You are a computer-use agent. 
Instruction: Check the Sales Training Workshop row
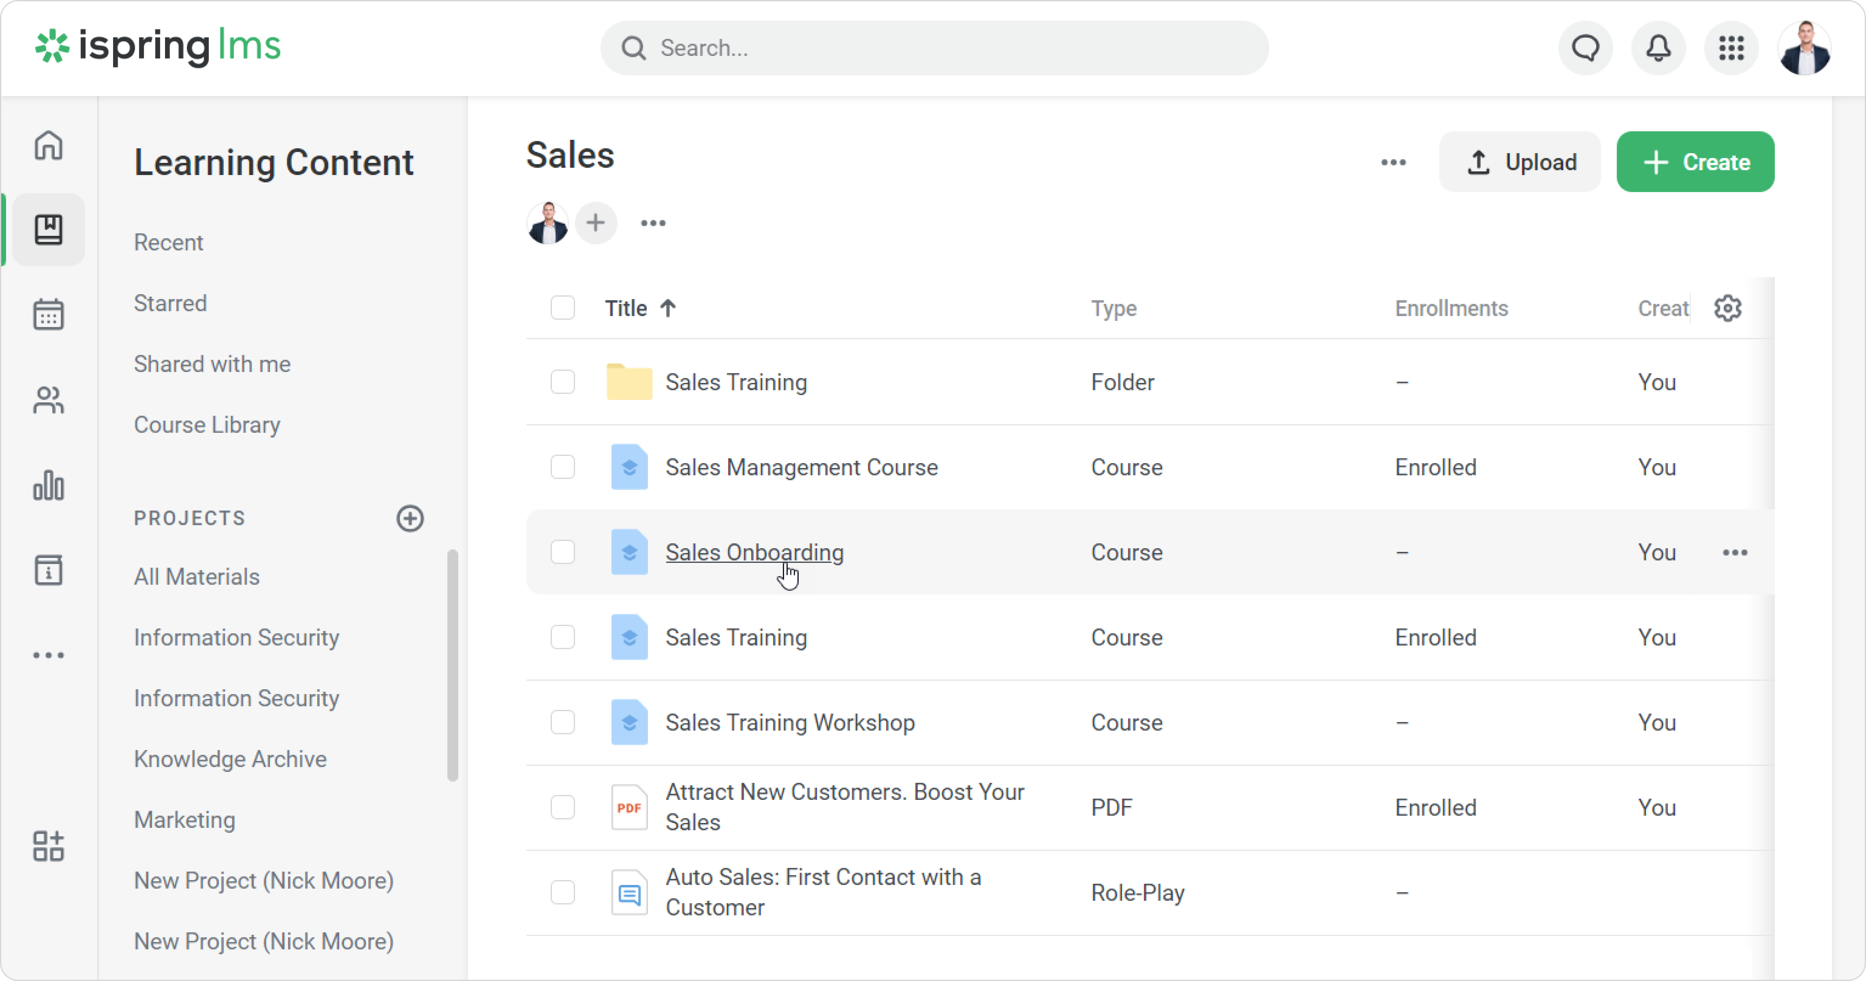click(x=562, y=722)
